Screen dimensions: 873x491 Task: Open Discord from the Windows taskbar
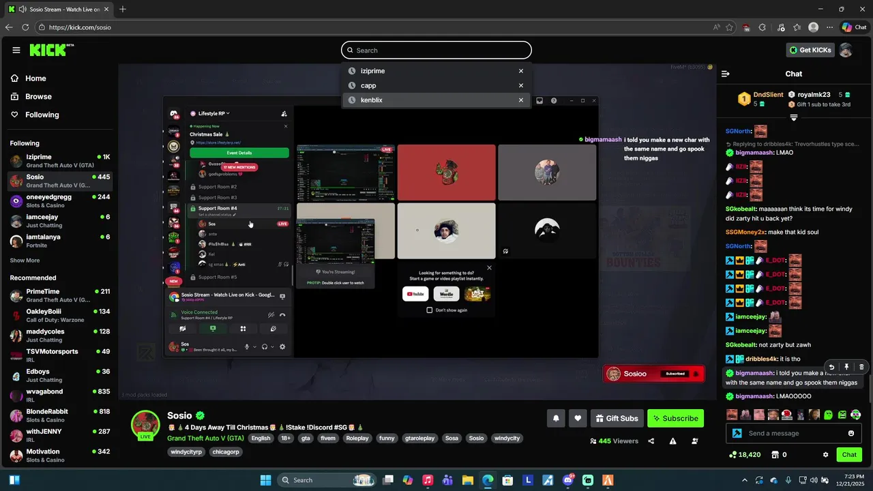(x=567, y=480)
